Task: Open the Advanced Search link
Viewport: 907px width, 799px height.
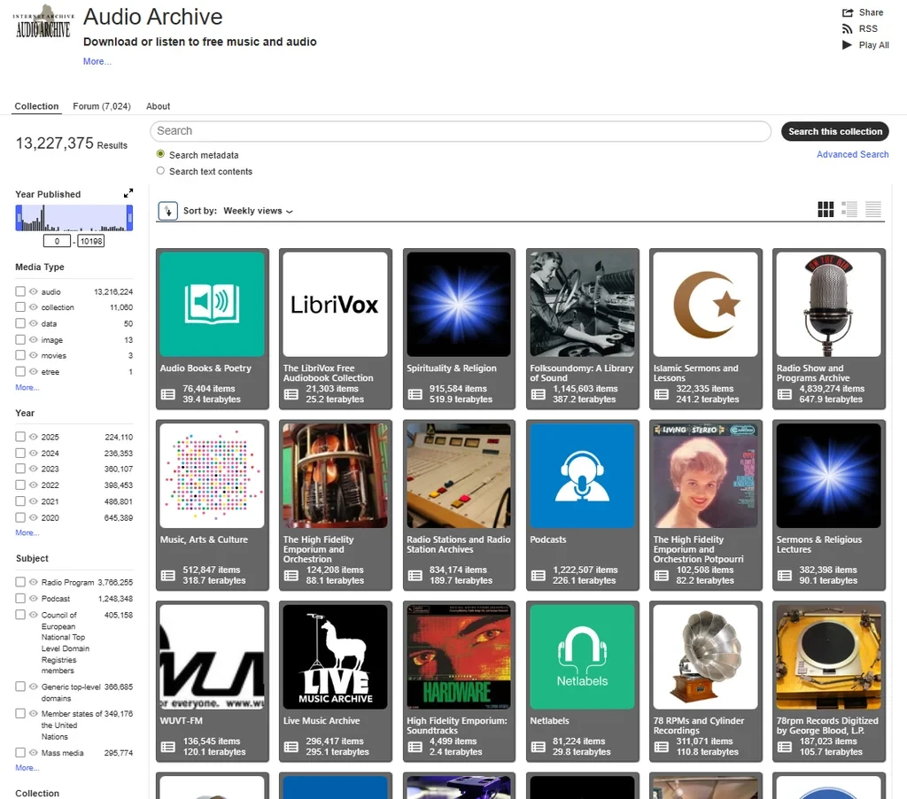Action: 852,154
